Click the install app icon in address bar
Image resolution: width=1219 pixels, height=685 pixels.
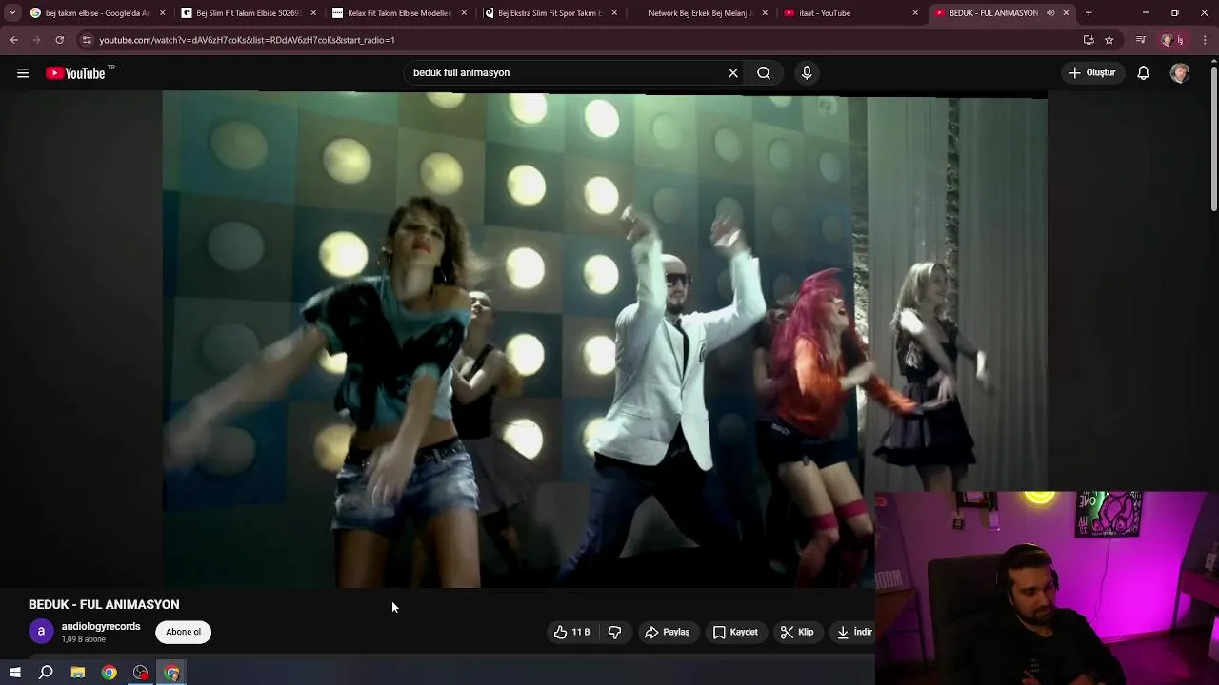click(1089, 40)
